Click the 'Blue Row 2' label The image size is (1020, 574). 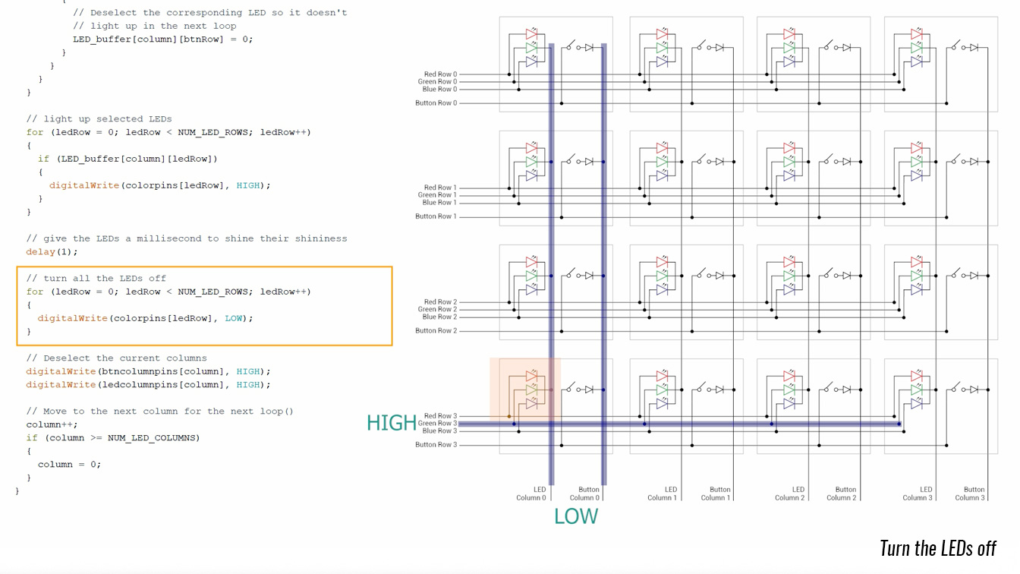pos(439,317)
